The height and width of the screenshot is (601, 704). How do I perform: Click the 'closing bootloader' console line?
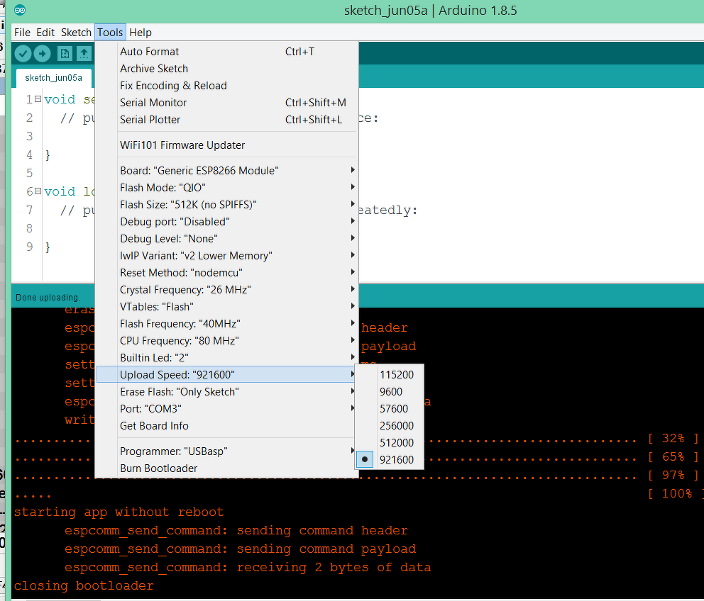tap(84, 585)
